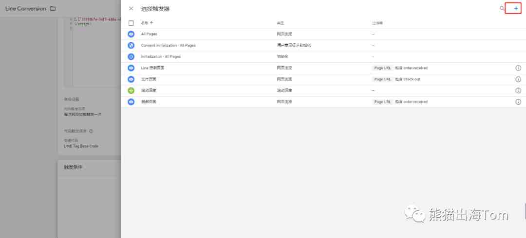Image resolution: width=526 pixels, height=238 pixels.
Task: Show info for the 滚动深度 trigger
Action: (x=518, y=90)
